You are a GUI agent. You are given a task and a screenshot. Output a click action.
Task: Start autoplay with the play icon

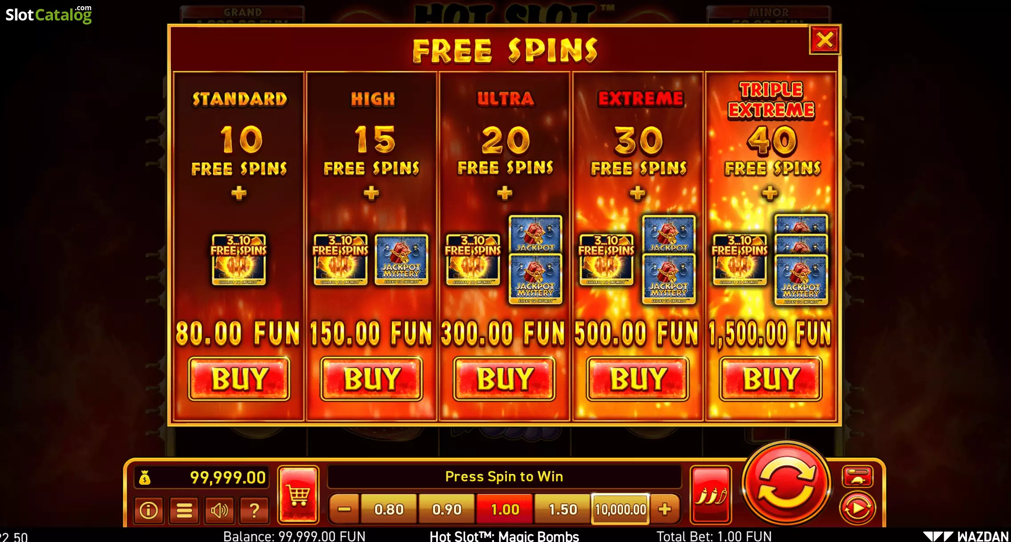coord(857,508)
